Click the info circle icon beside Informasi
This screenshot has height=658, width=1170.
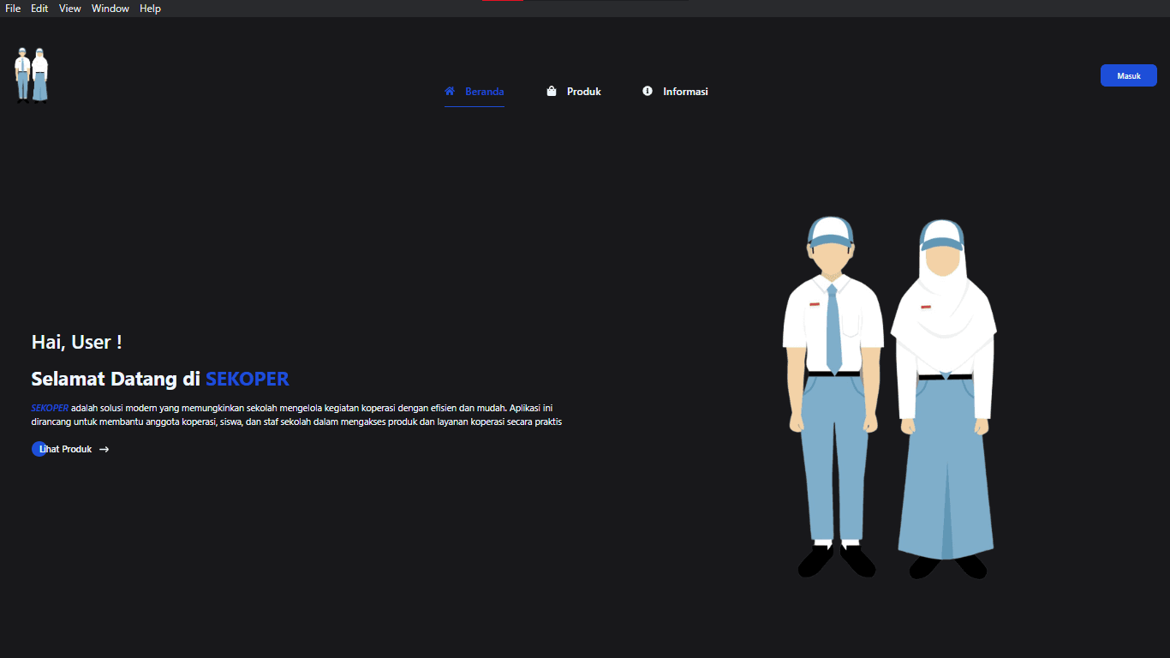tap(648, 91)
